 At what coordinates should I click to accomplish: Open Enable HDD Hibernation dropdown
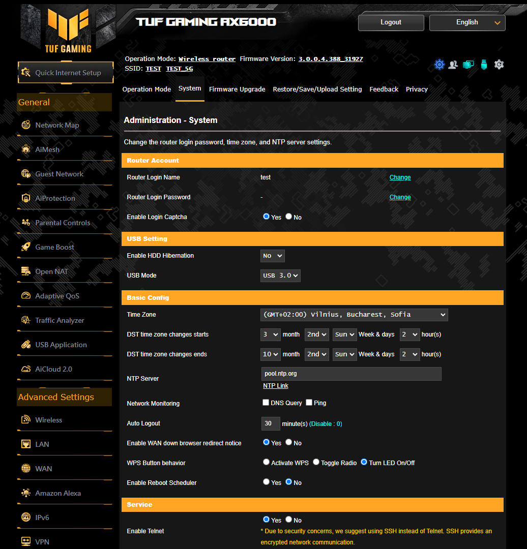(272, 256)
